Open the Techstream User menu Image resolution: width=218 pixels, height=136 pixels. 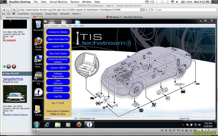coord(75,26)
